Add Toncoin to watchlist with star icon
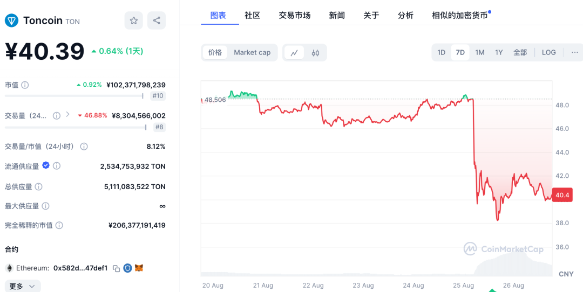Image resolution: width=583 pixels, height=292 pixels. pos(133,20)
